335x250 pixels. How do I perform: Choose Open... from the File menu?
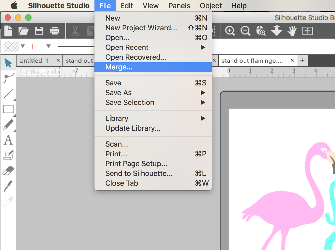153,38
